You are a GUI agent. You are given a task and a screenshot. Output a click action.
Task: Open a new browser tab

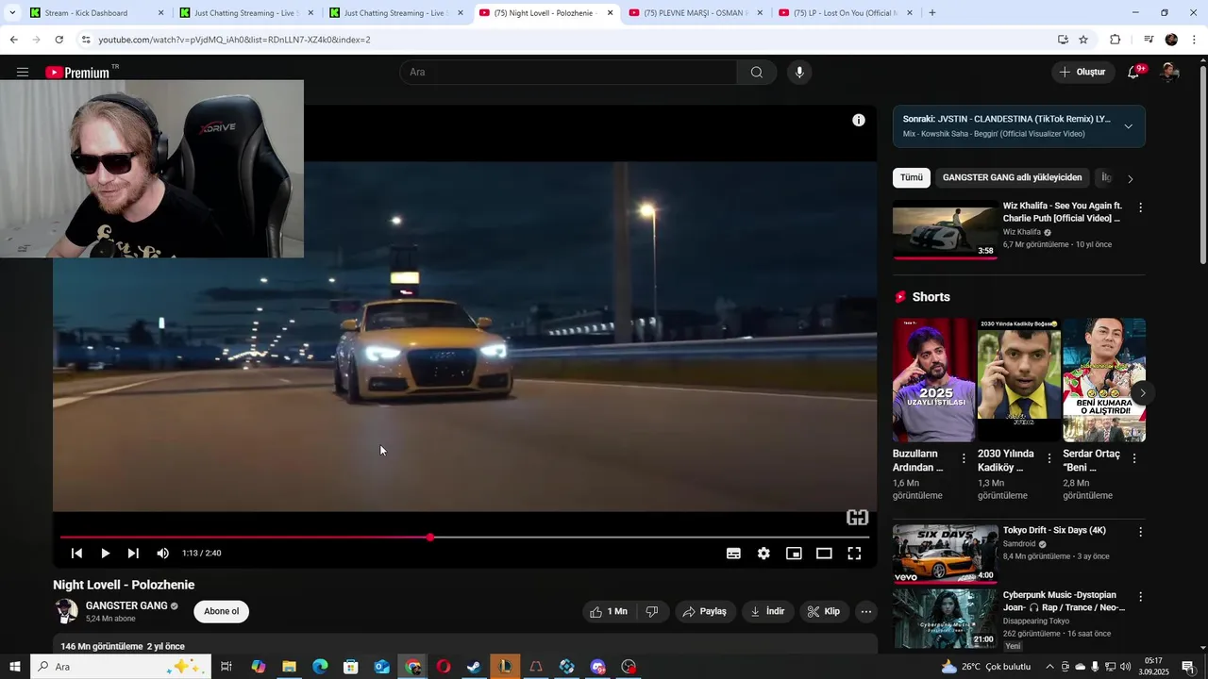932,13
